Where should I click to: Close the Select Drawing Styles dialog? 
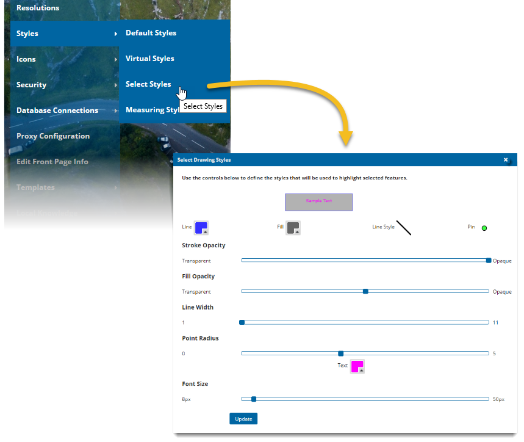[506, 160]
